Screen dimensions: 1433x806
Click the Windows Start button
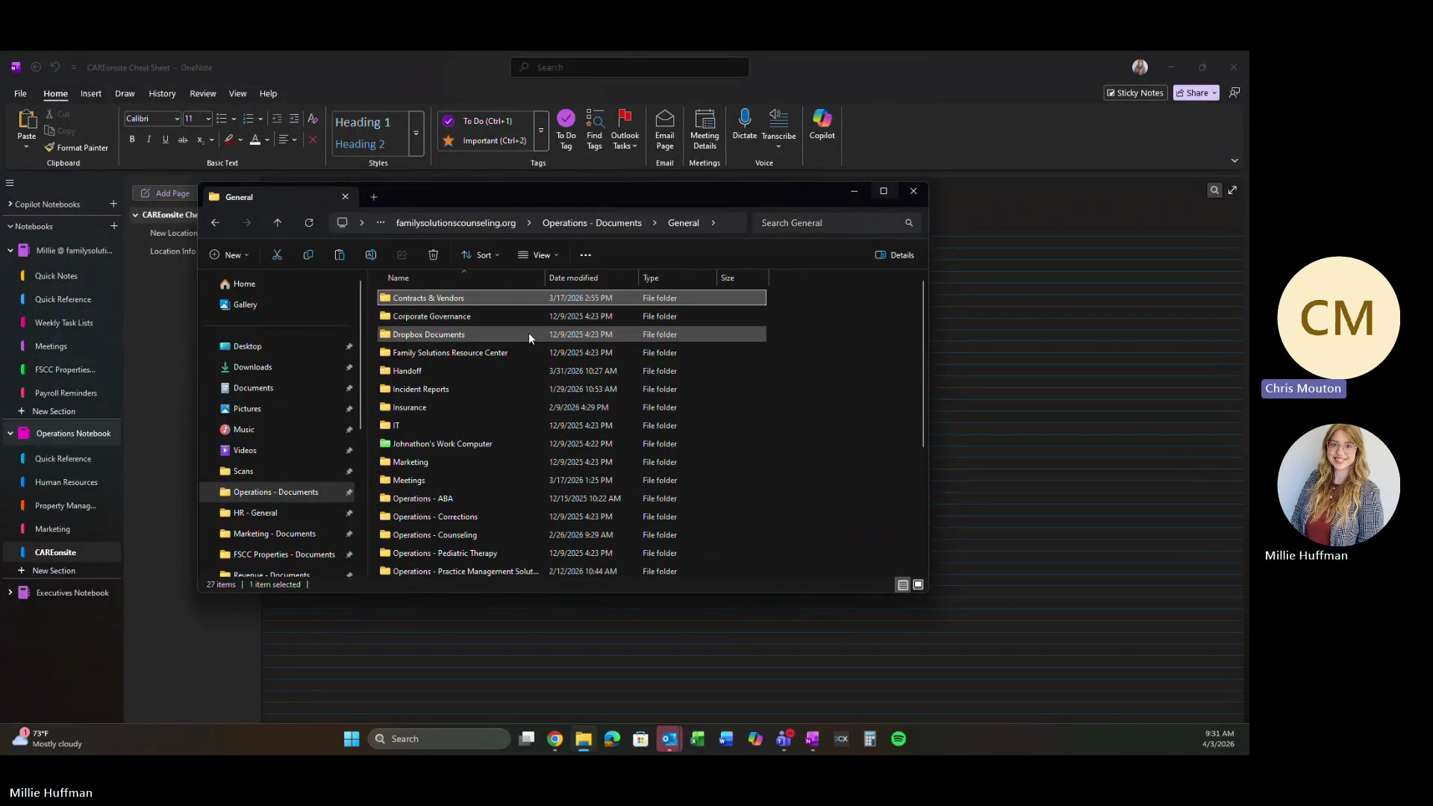[352, 739]
